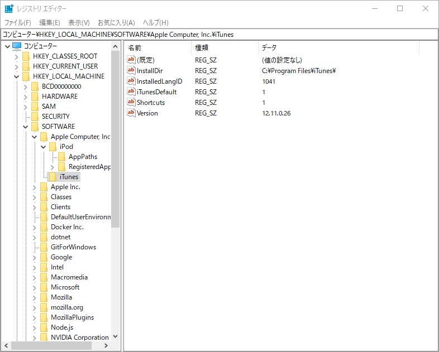Click tree horizontal scrollbar right arrow

(106, 345)
